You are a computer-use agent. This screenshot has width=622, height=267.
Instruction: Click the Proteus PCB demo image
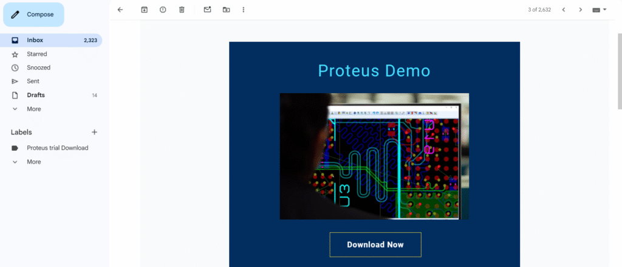(x=374, y=156)
